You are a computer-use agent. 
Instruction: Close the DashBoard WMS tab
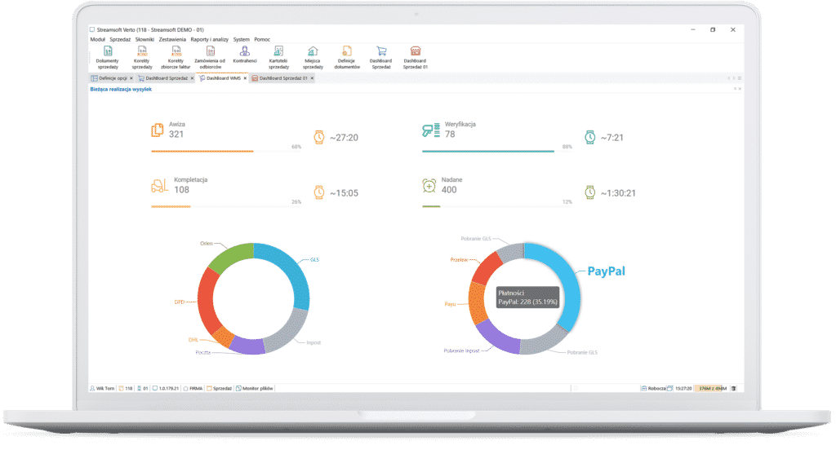[245, 78]
